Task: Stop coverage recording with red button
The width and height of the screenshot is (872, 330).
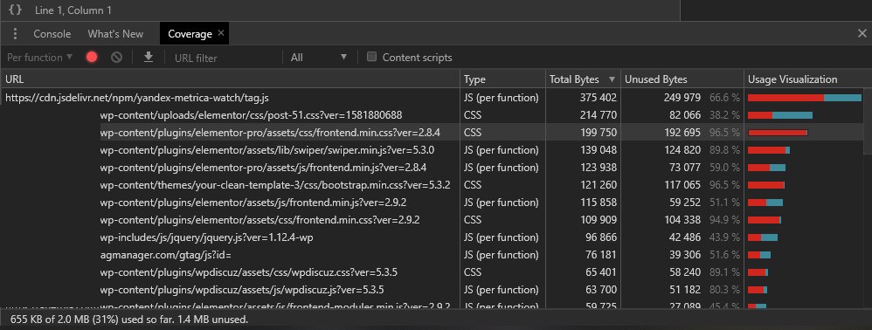Action: (x=93, y=58)
